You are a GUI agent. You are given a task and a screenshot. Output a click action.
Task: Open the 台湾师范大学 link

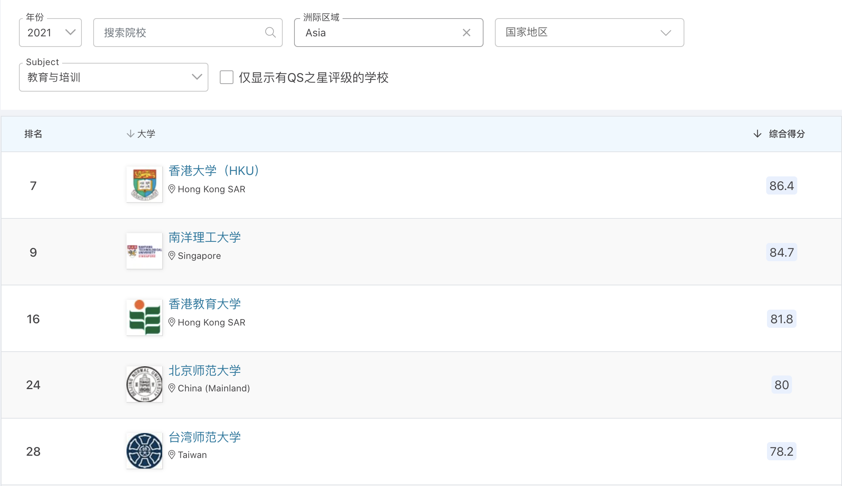[x=205, y=437]
